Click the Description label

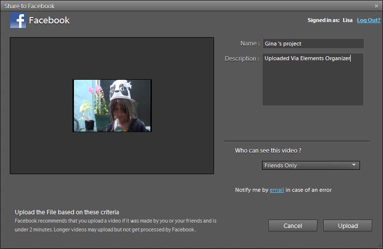241,59
